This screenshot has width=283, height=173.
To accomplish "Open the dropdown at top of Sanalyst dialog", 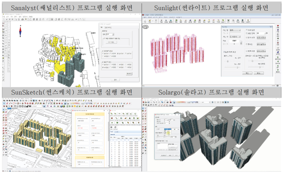I will (x=110, y=34).
